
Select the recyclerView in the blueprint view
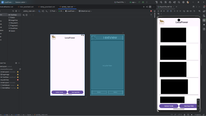(107, 65)
